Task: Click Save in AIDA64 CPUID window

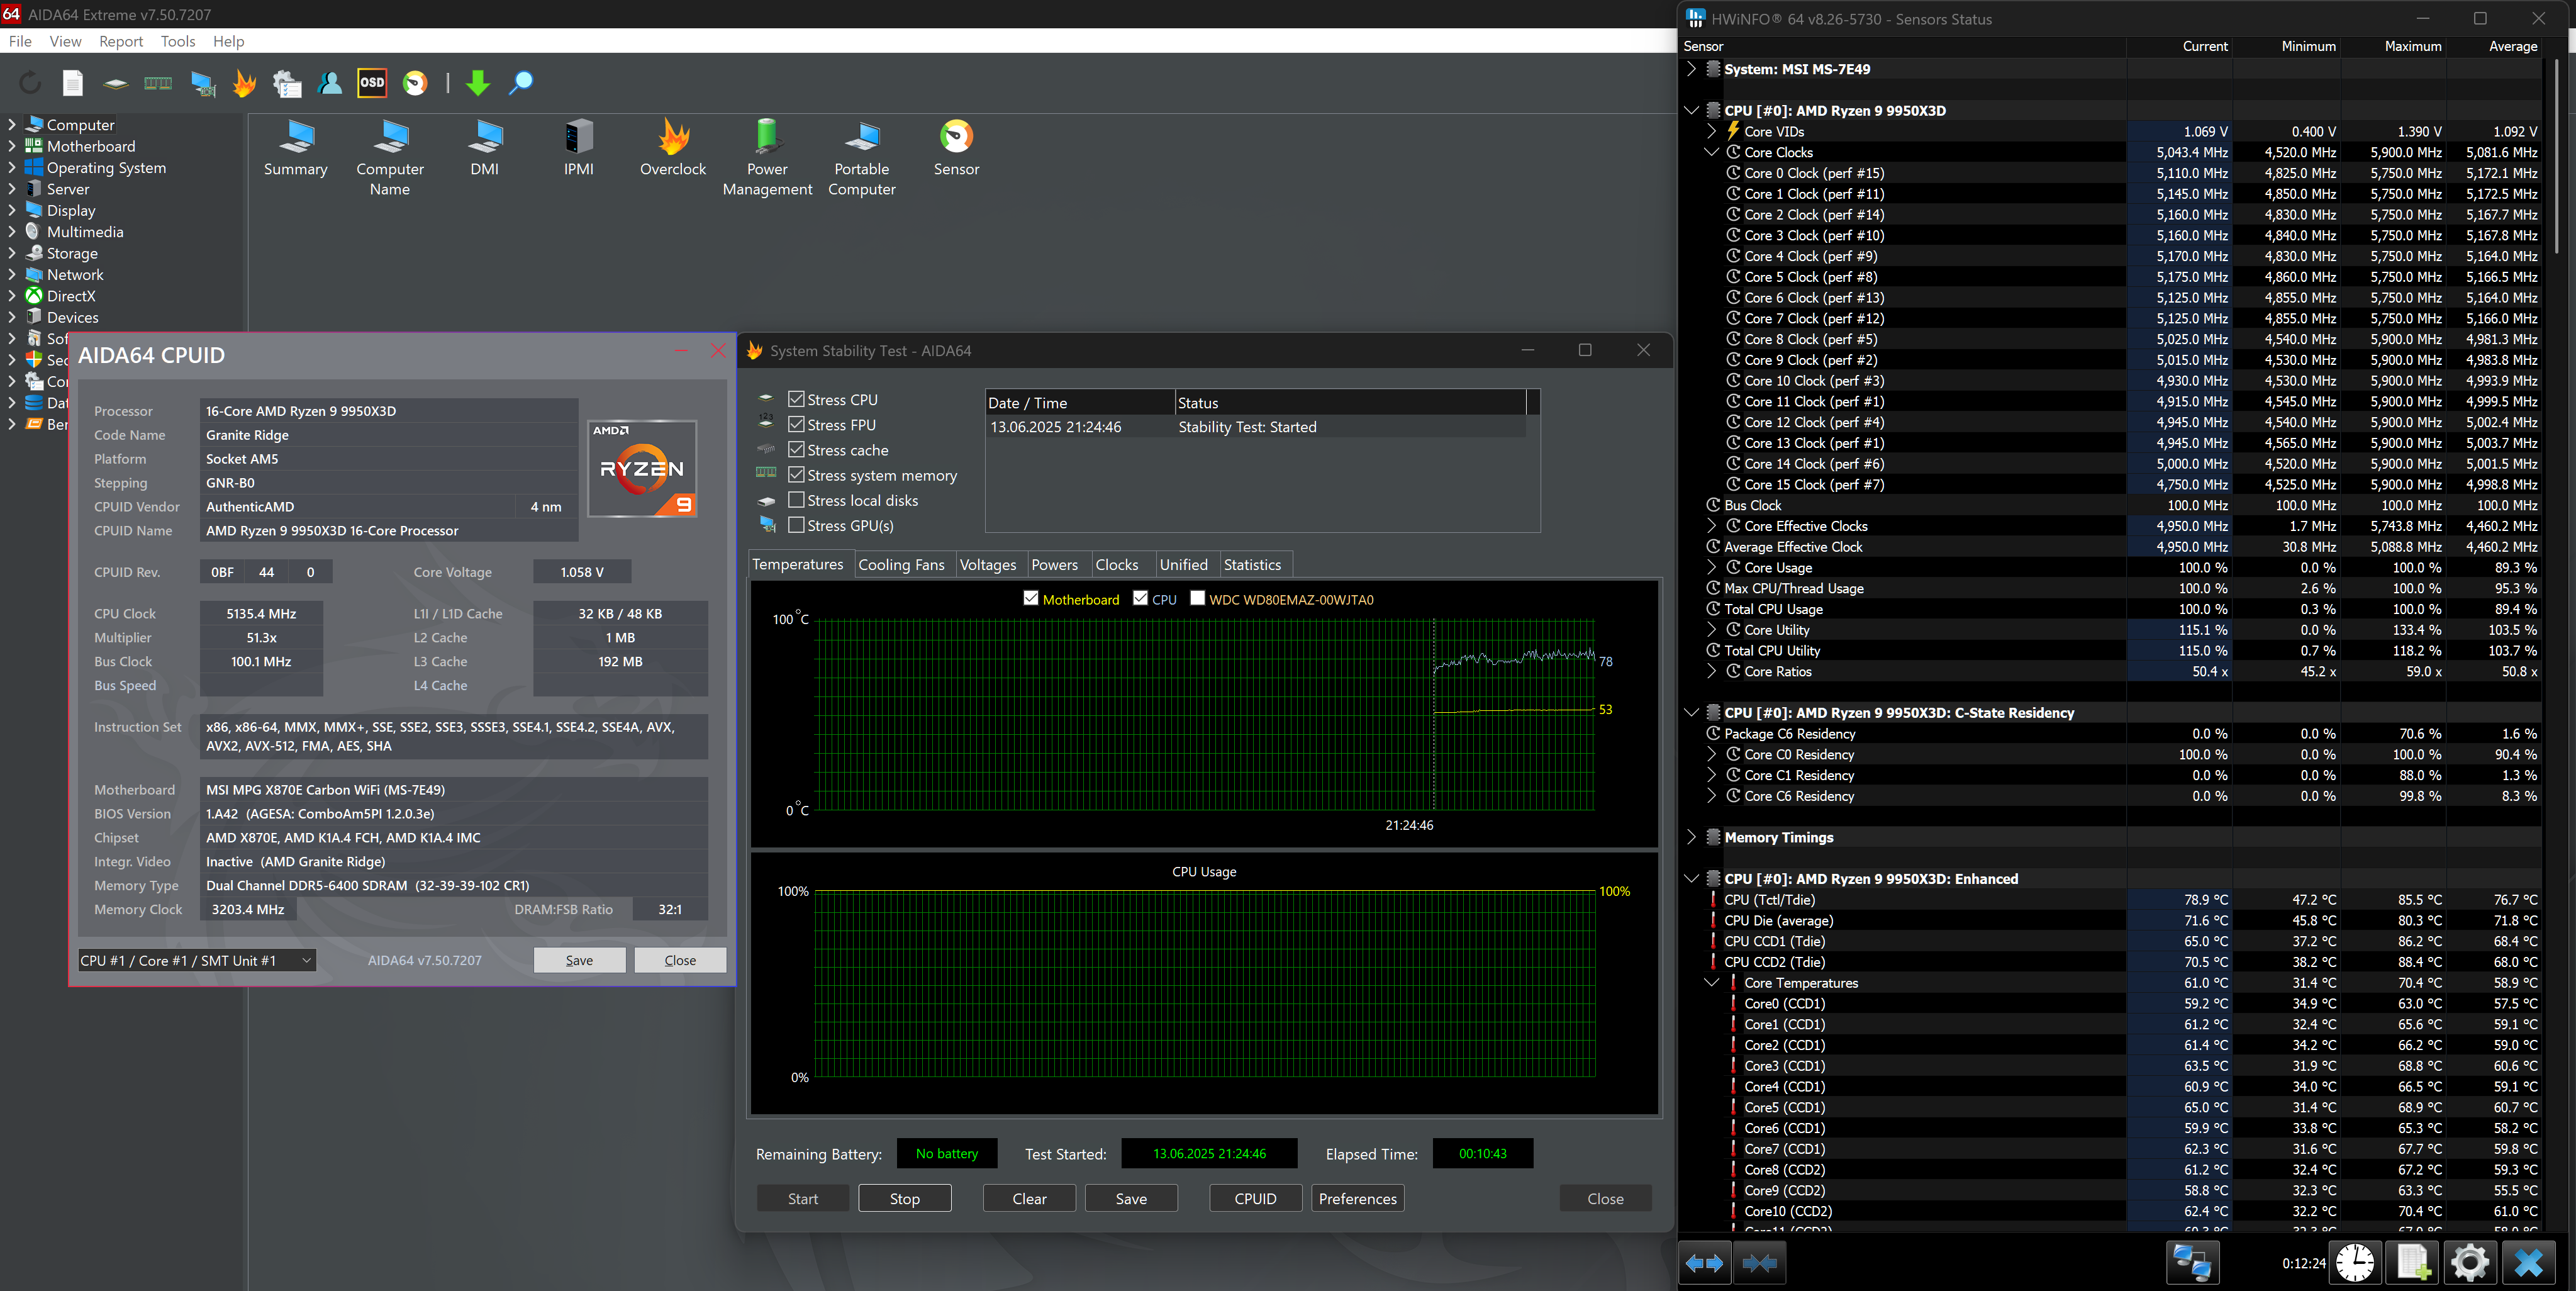Action: click(579, 960)
